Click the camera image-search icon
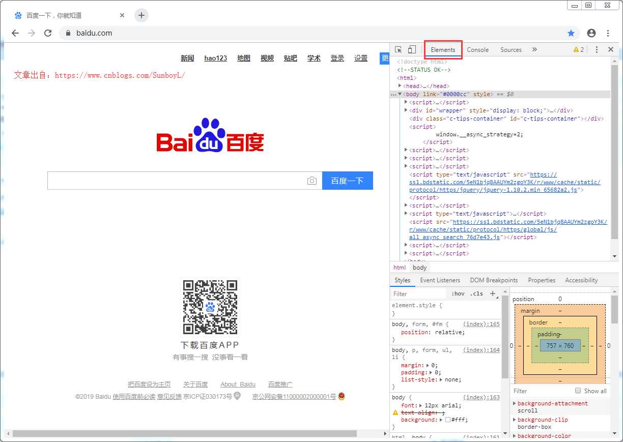This screenshot has width=623, height=442. pyautogui.click(x=312, y=181)
